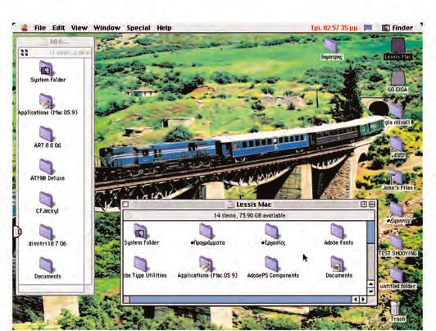Open the keyboard flag menu

click(368, 28)
